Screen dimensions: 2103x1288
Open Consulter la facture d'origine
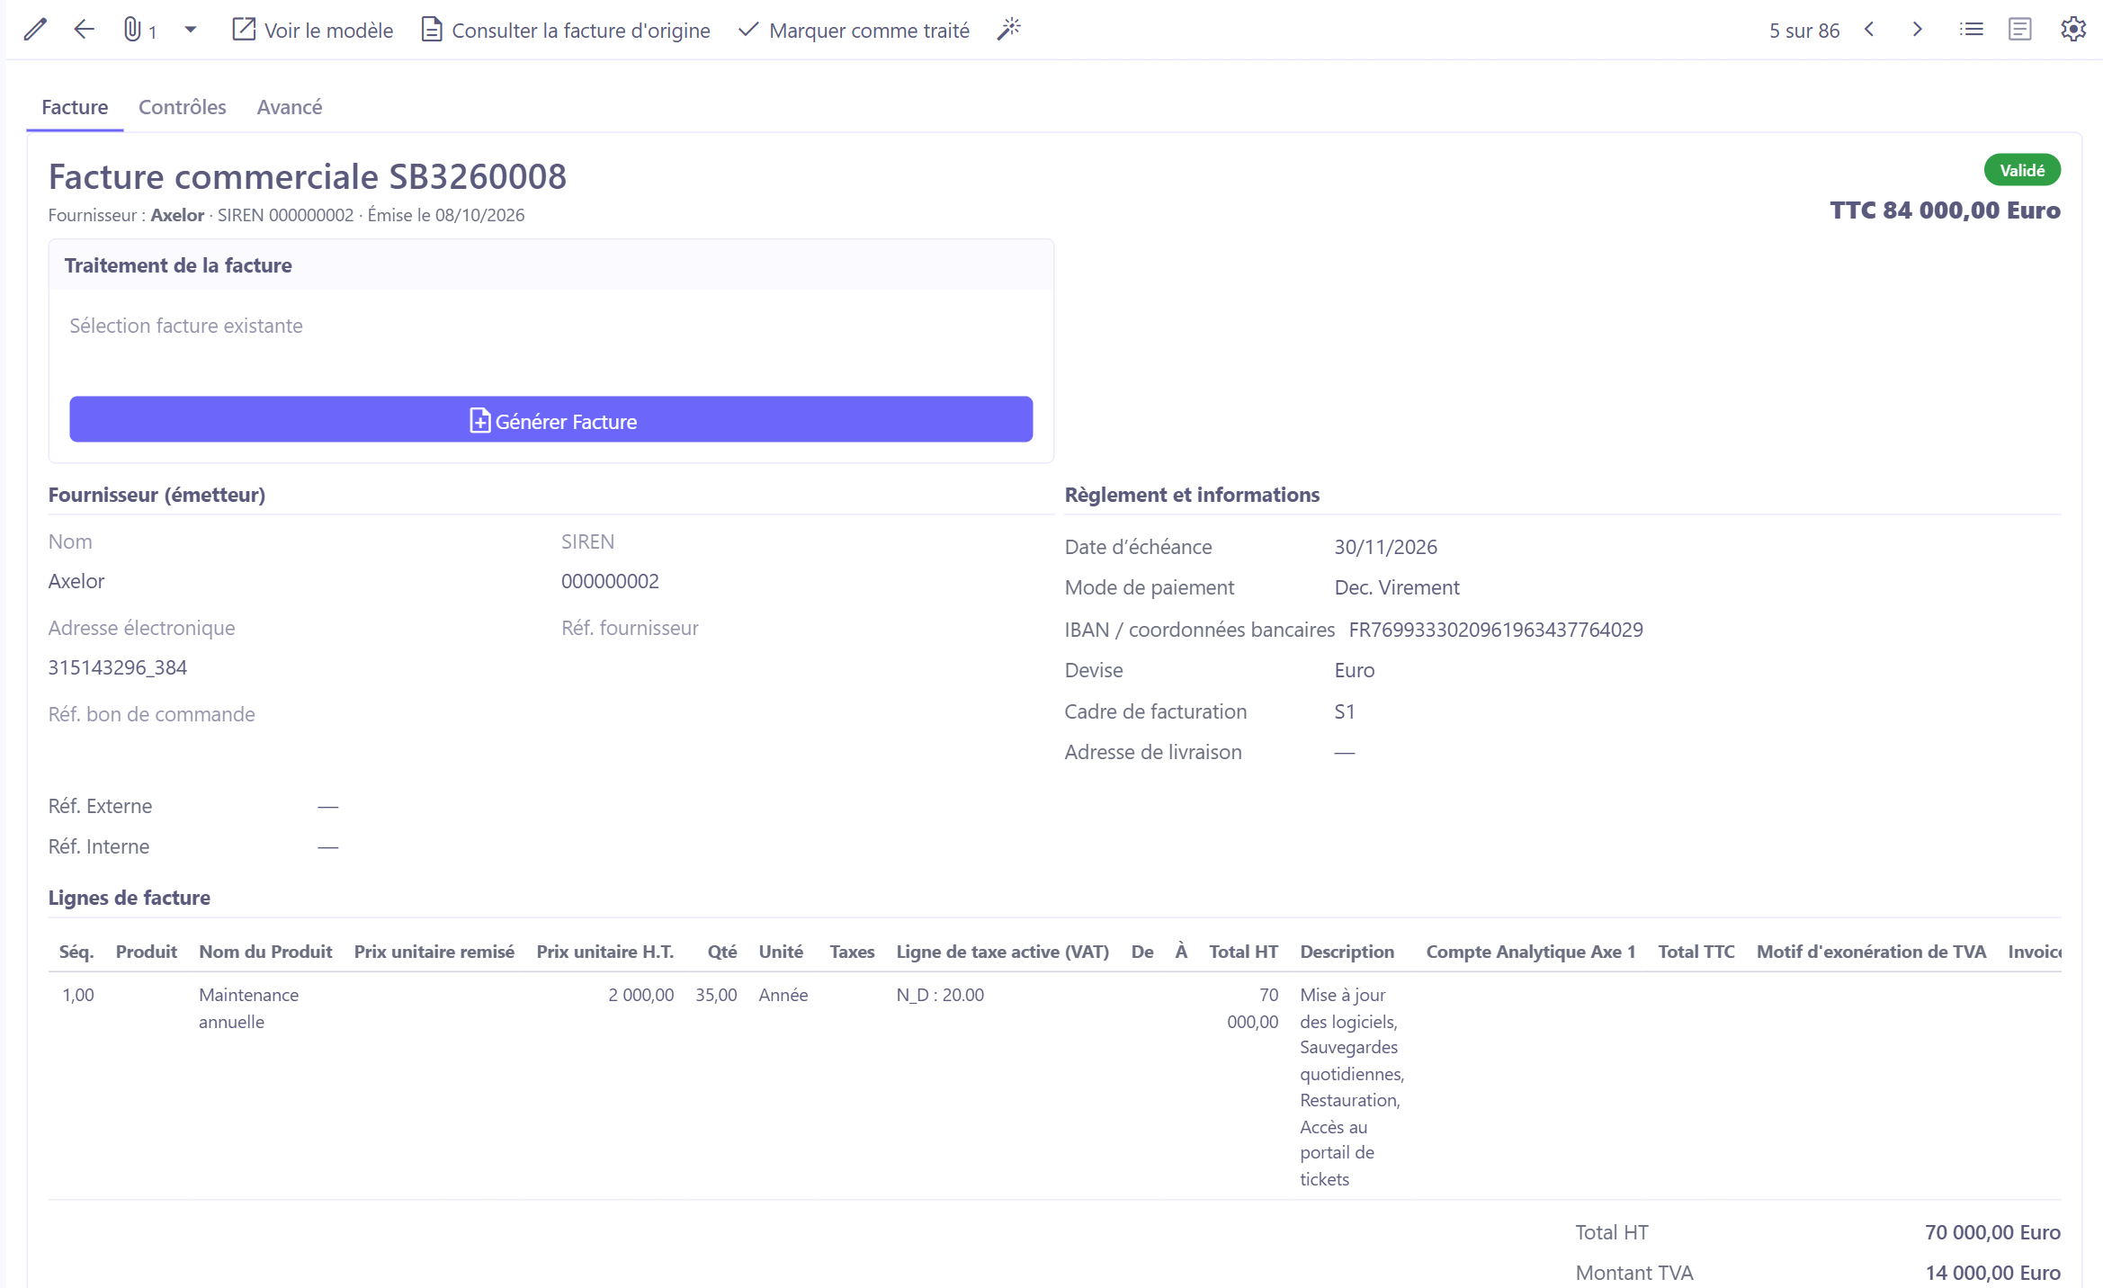(566, 31)
